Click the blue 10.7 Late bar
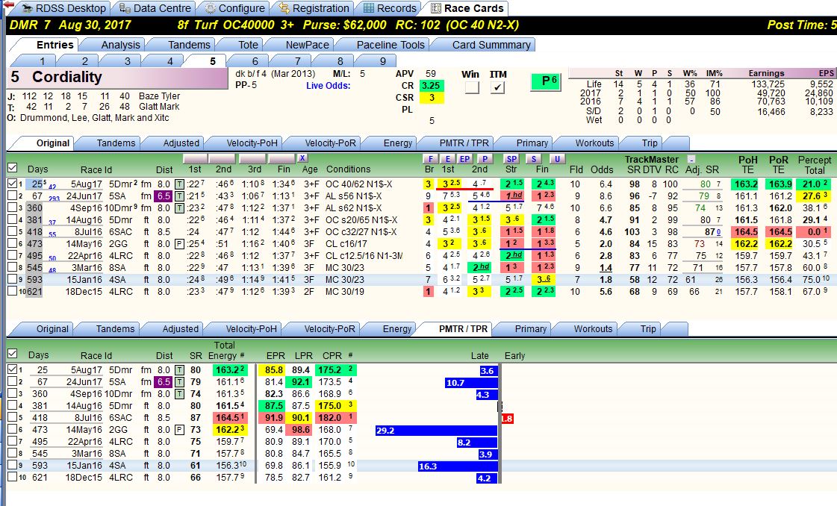 click(x=471, y=383)
